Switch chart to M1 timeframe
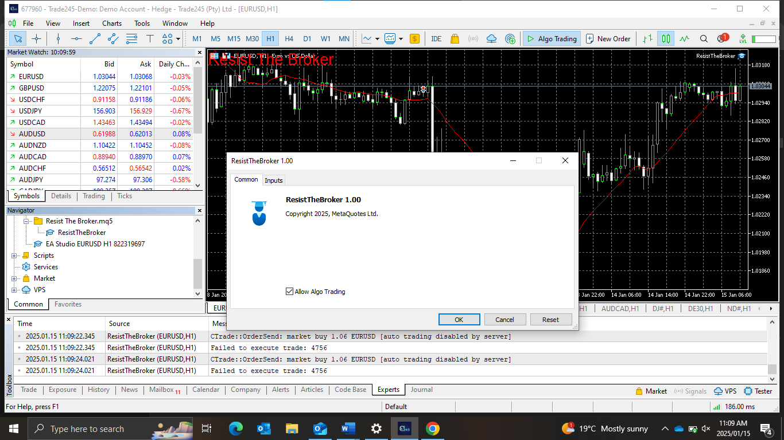 (x=197, y=39)
